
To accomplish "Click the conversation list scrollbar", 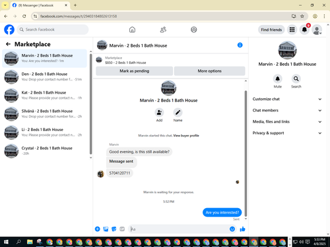I will click(90, 104).
